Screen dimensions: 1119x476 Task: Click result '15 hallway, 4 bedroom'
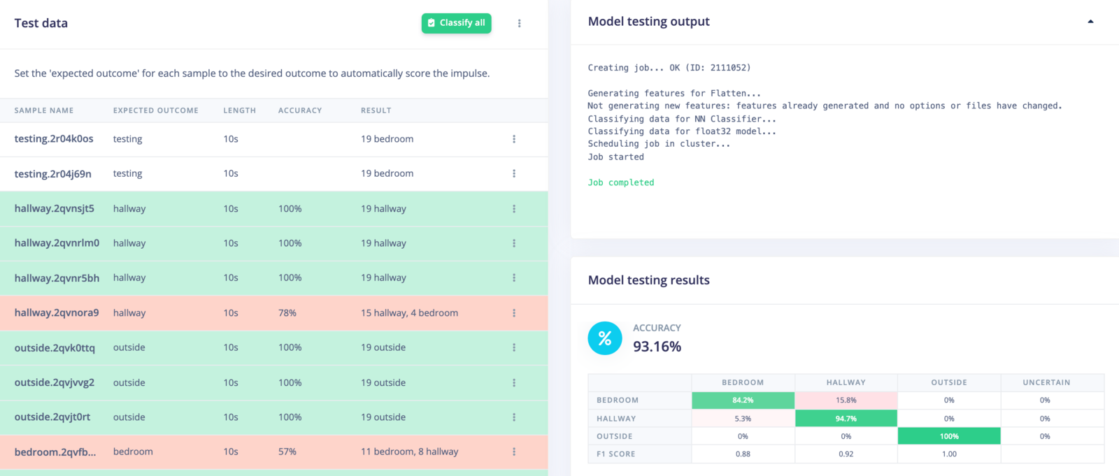pos(410,313)
